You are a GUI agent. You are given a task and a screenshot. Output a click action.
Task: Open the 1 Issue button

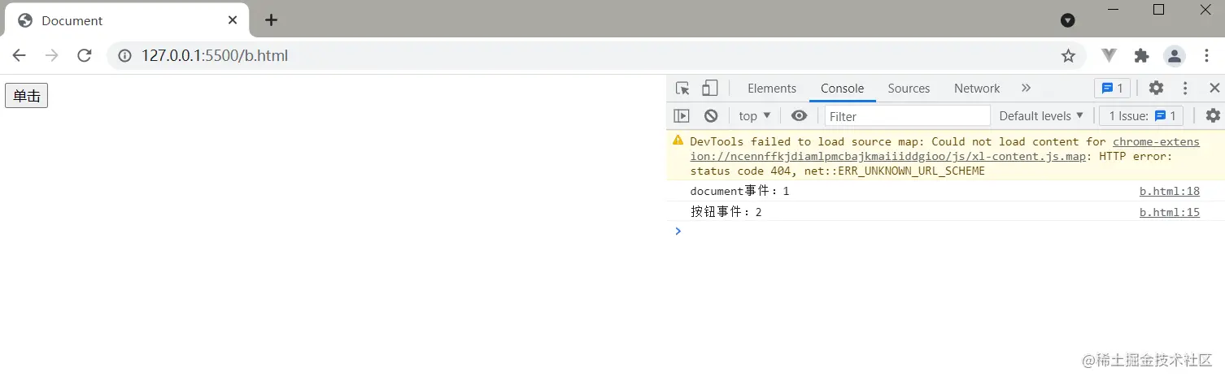(1142, 116)
